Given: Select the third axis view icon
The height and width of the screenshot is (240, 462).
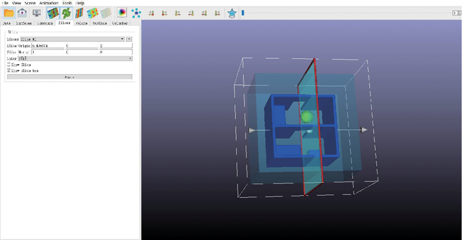Looking at the screenshot, I should click(178, 13).
